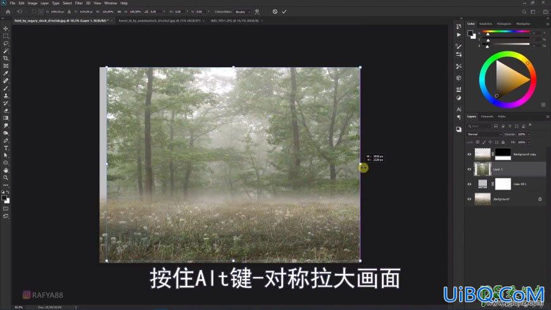
Task: Toggle warp mode icon in options bar
Action: tap(257, 11)
